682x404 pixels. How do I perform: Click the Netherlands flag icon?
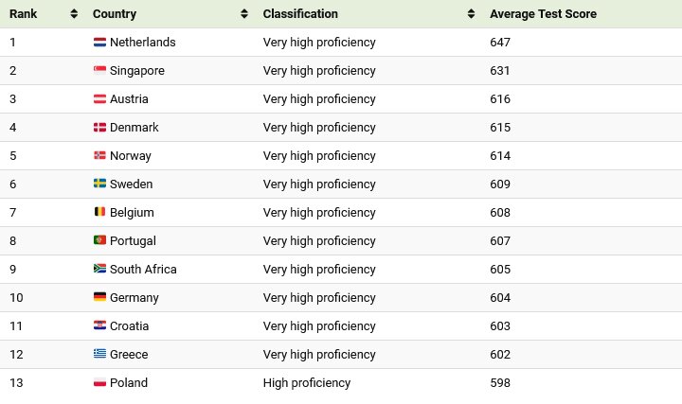coord(99,43)
